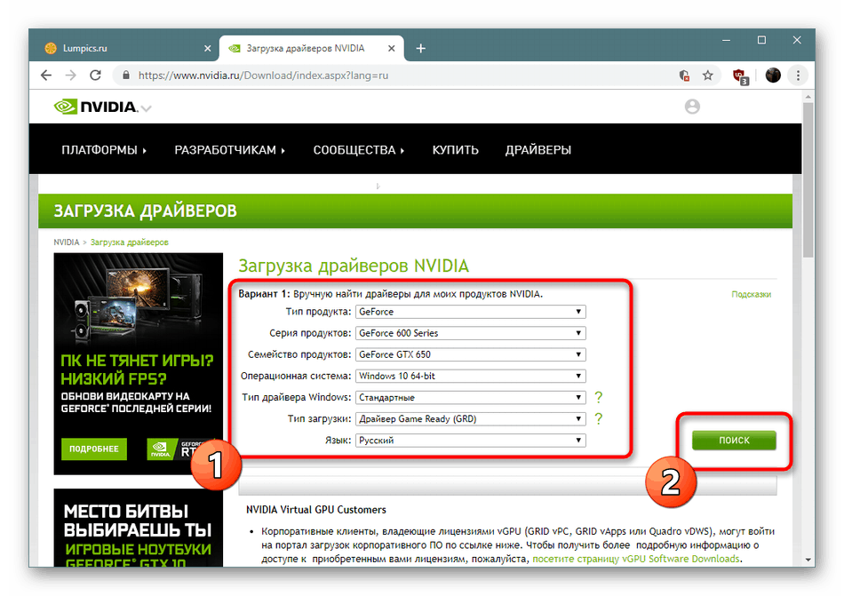Click the NVIDIA RTX badge in ad
This screenshot has height=596, width=844.
(x=180, y=449)
